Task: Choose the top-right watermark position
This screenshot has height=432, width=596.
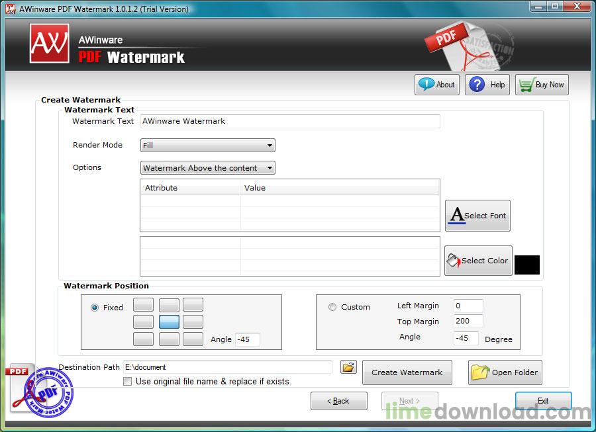Action: pos(193,304)
